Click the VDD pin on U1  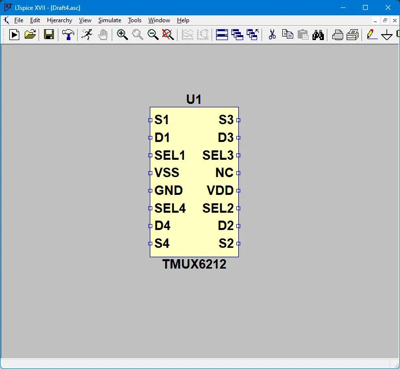click(238, 190)
